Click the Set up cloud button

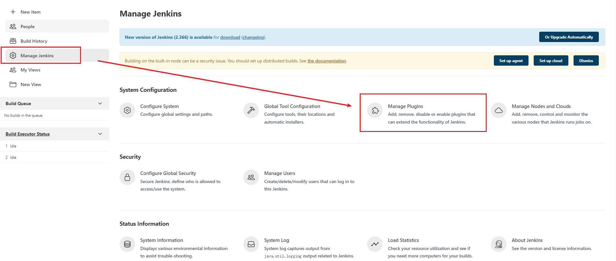tap(551, 60)
